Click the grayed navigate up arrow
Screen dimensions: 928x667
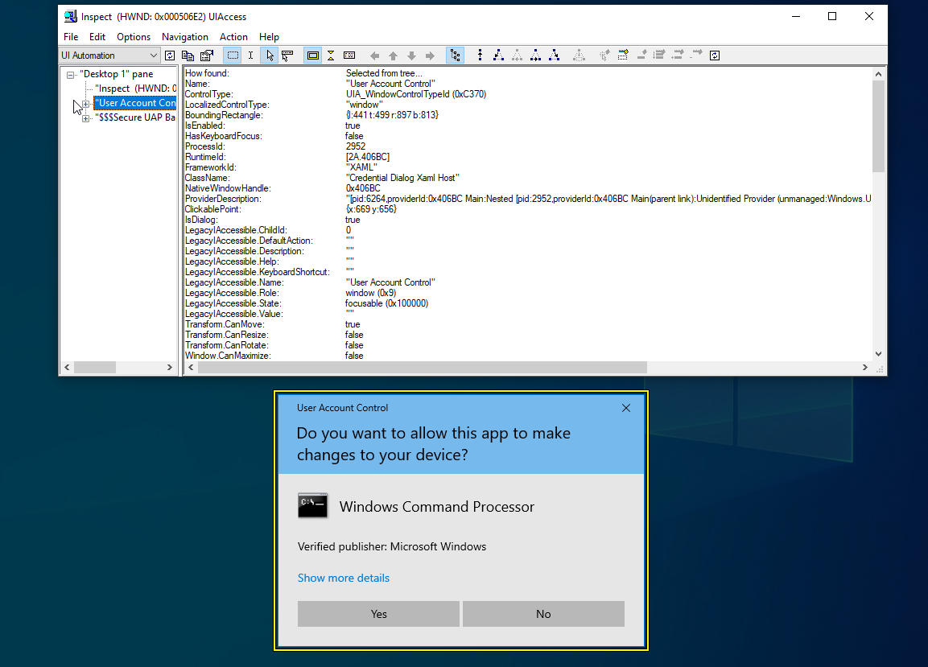pyautogui.click(x=393, y=56)
